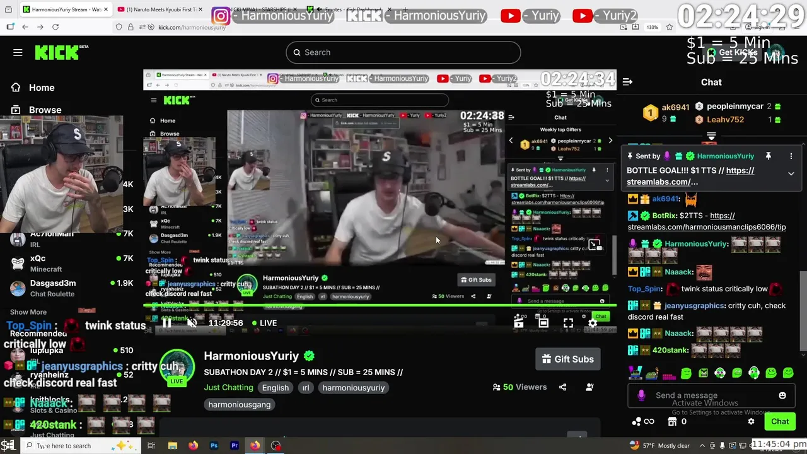Screen dimensions: 807x454
Task: Open the Browse sidebar item
Action: coord(37,110)
